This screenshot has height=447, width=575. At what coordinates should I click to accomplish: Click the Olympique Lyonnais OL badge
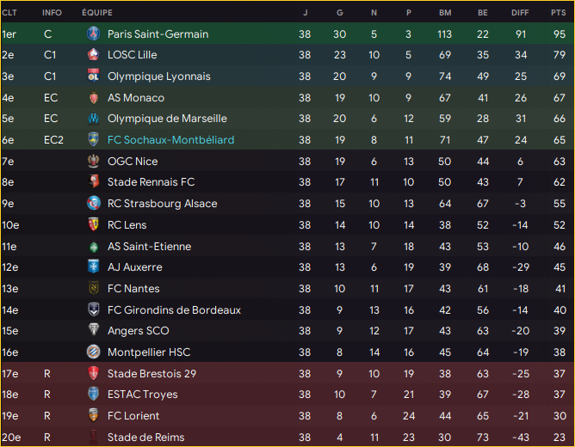(x=94, y=76)
